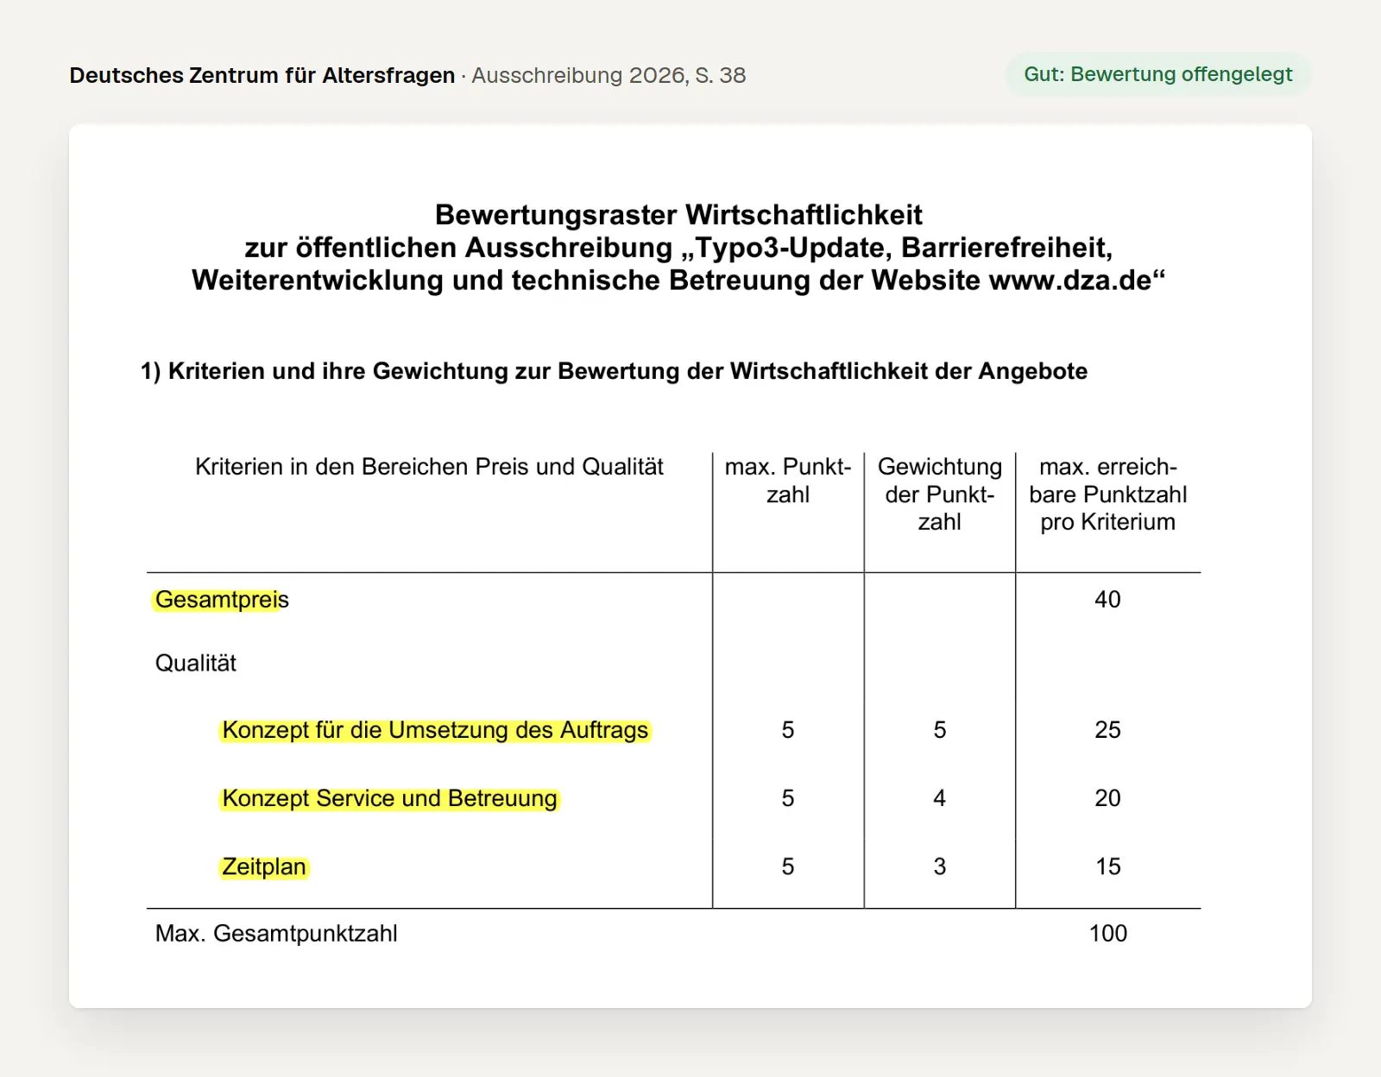
Task: Click the Gewichtung value 5 in the Umsetzung row
Action: pos(940,730)
